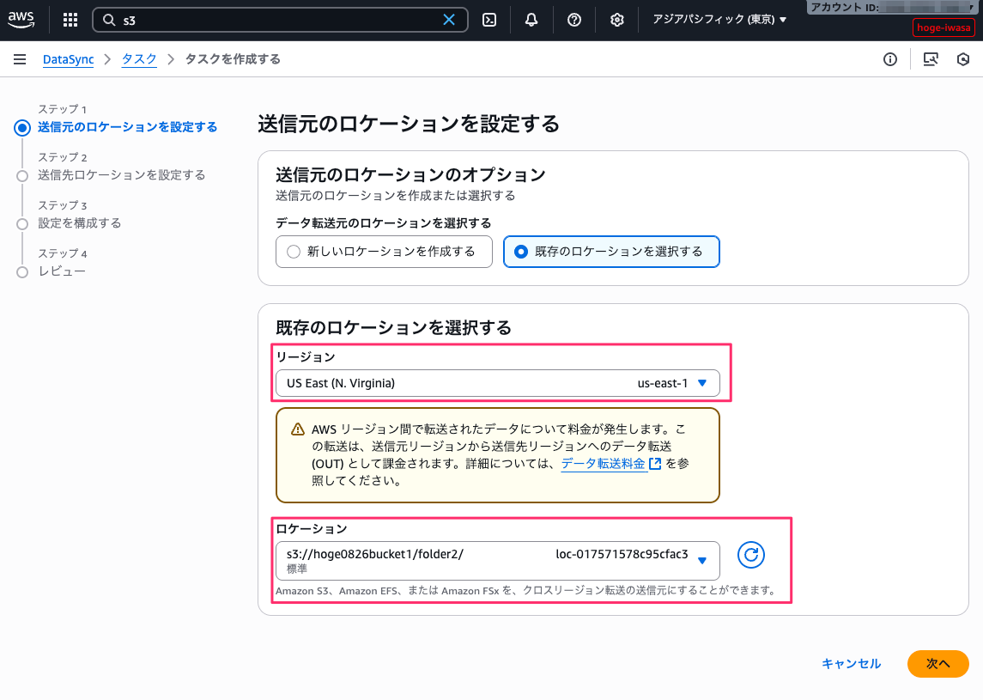Click the 次へ button
Viewport: 983px width, 700px height.
click(937, 664)
